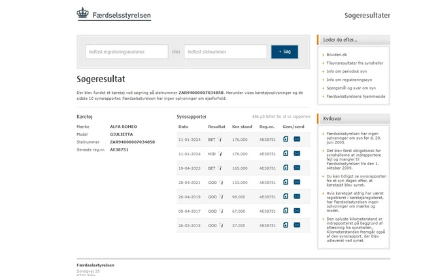Screen dimensions: 421x276
Task: Click the 28-04-2021 date cell
Action: click(190, 183)
